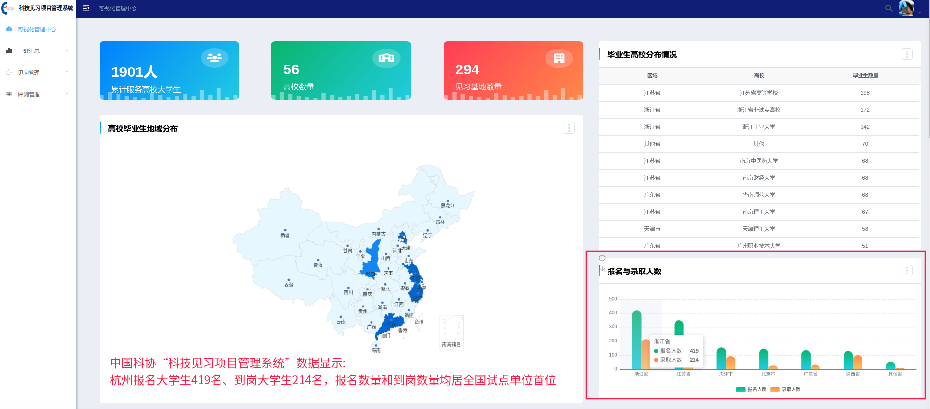Click the sidebar collapse hamburger icon
This screenshot has height=409, width=930.
pyautogui.click(x=86, y=8)
